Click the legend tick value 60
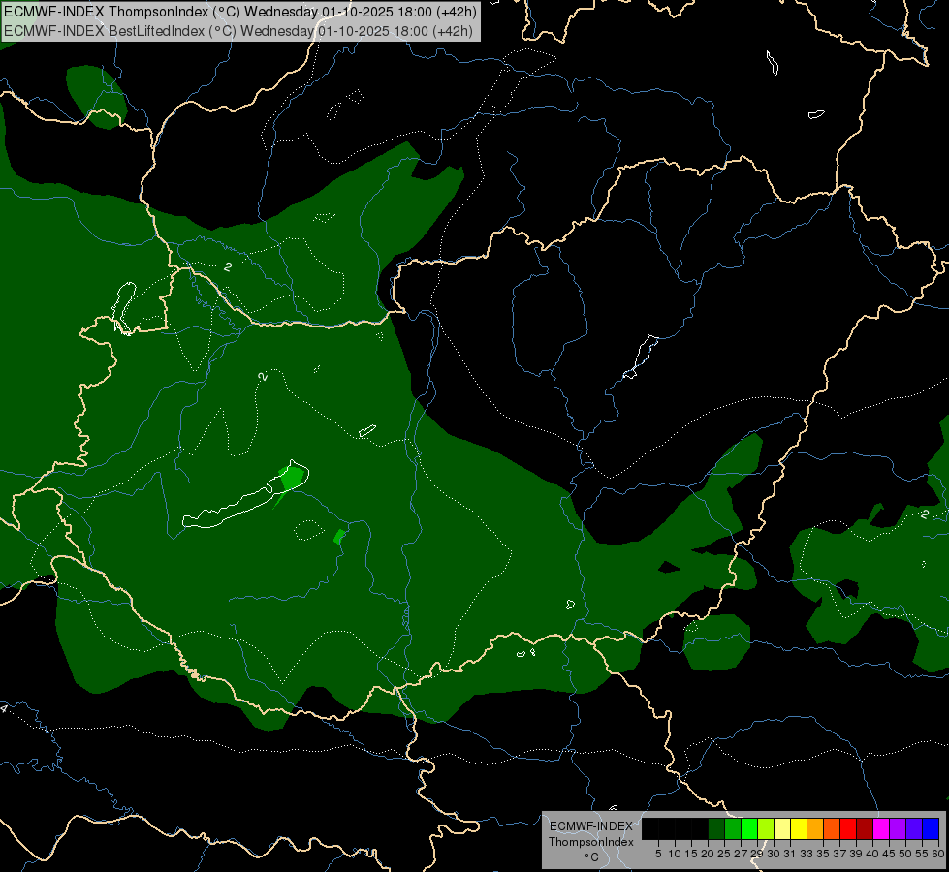Viewport: 949px width, 872px height. pyautogui.click(x=938, y=854)
